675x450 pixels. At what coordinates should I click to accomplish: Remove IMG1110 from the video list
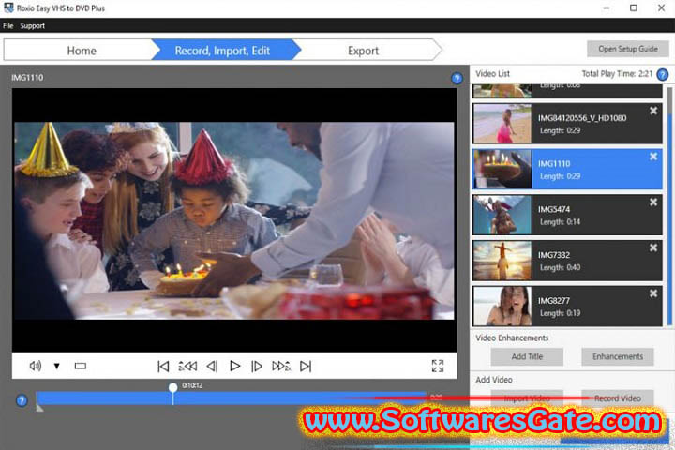click(x=653, y=157)
